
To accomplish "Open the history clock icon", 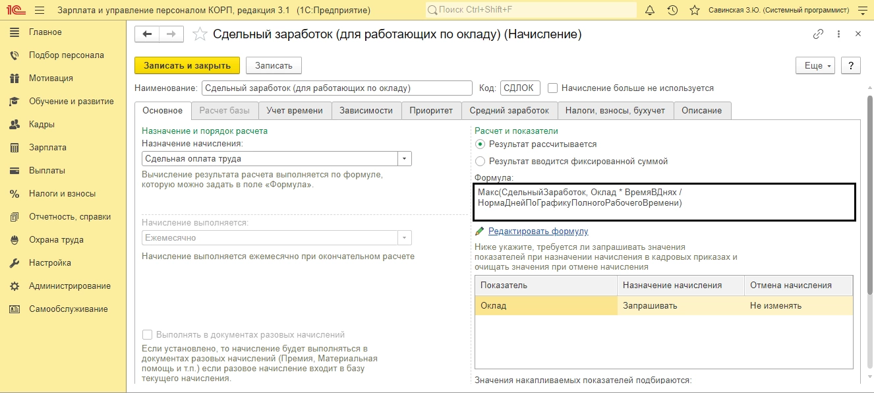I will (x=672, y=11).
